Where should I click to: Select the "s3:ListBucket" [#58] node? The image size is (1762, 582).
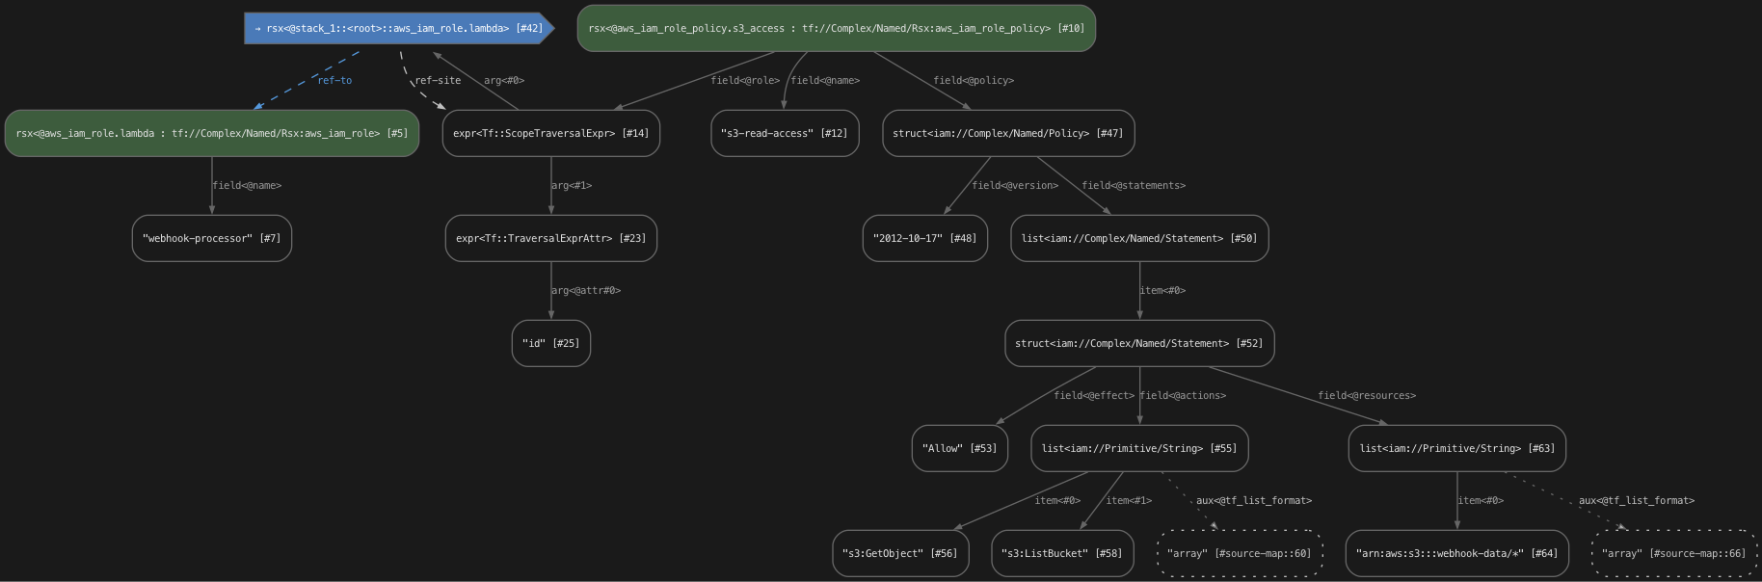[1062, 553]
